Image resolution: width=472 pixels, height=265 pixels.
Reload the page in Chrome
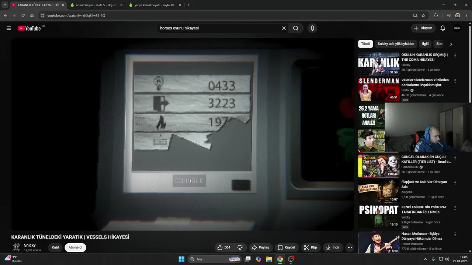(x=23, y=15)
